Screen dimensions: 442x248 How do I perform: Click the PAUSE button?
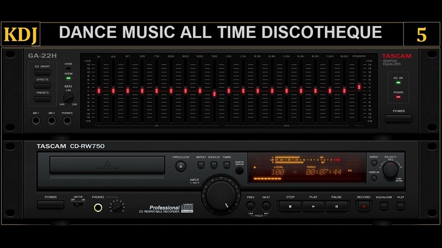click(336, 206)
